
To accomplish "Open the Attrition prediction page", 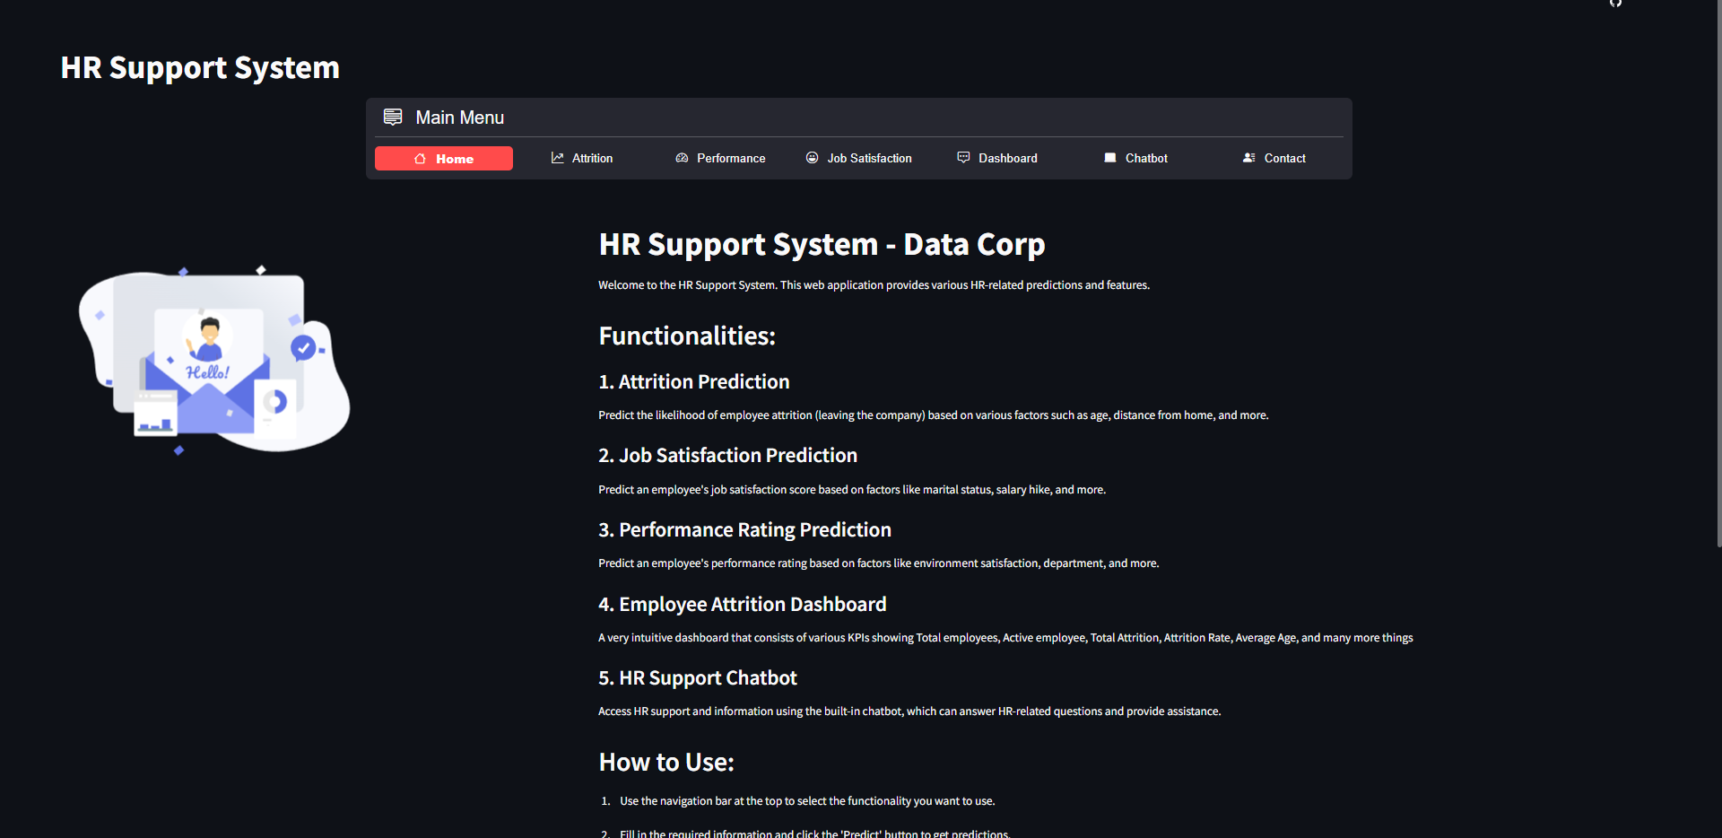I will pyautogui.click(x=591, y=158).
